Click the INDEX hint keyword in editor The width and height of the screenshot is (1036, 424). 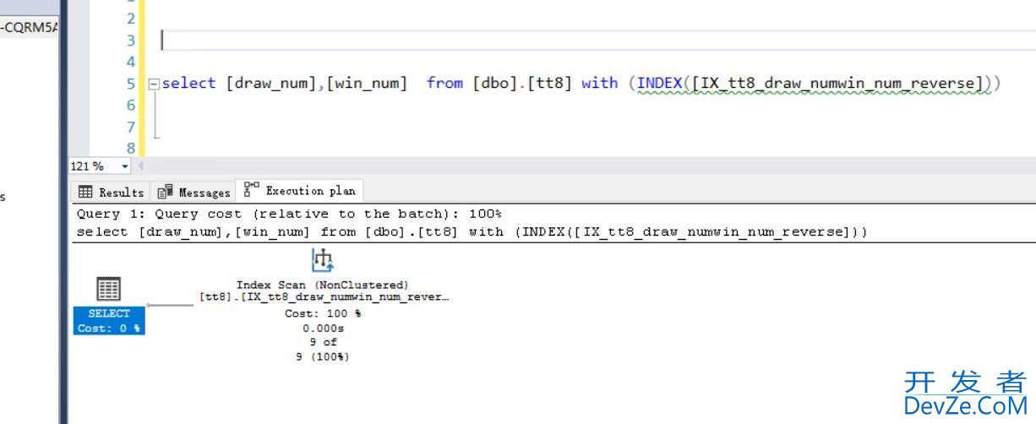click(x=659, y=83)
